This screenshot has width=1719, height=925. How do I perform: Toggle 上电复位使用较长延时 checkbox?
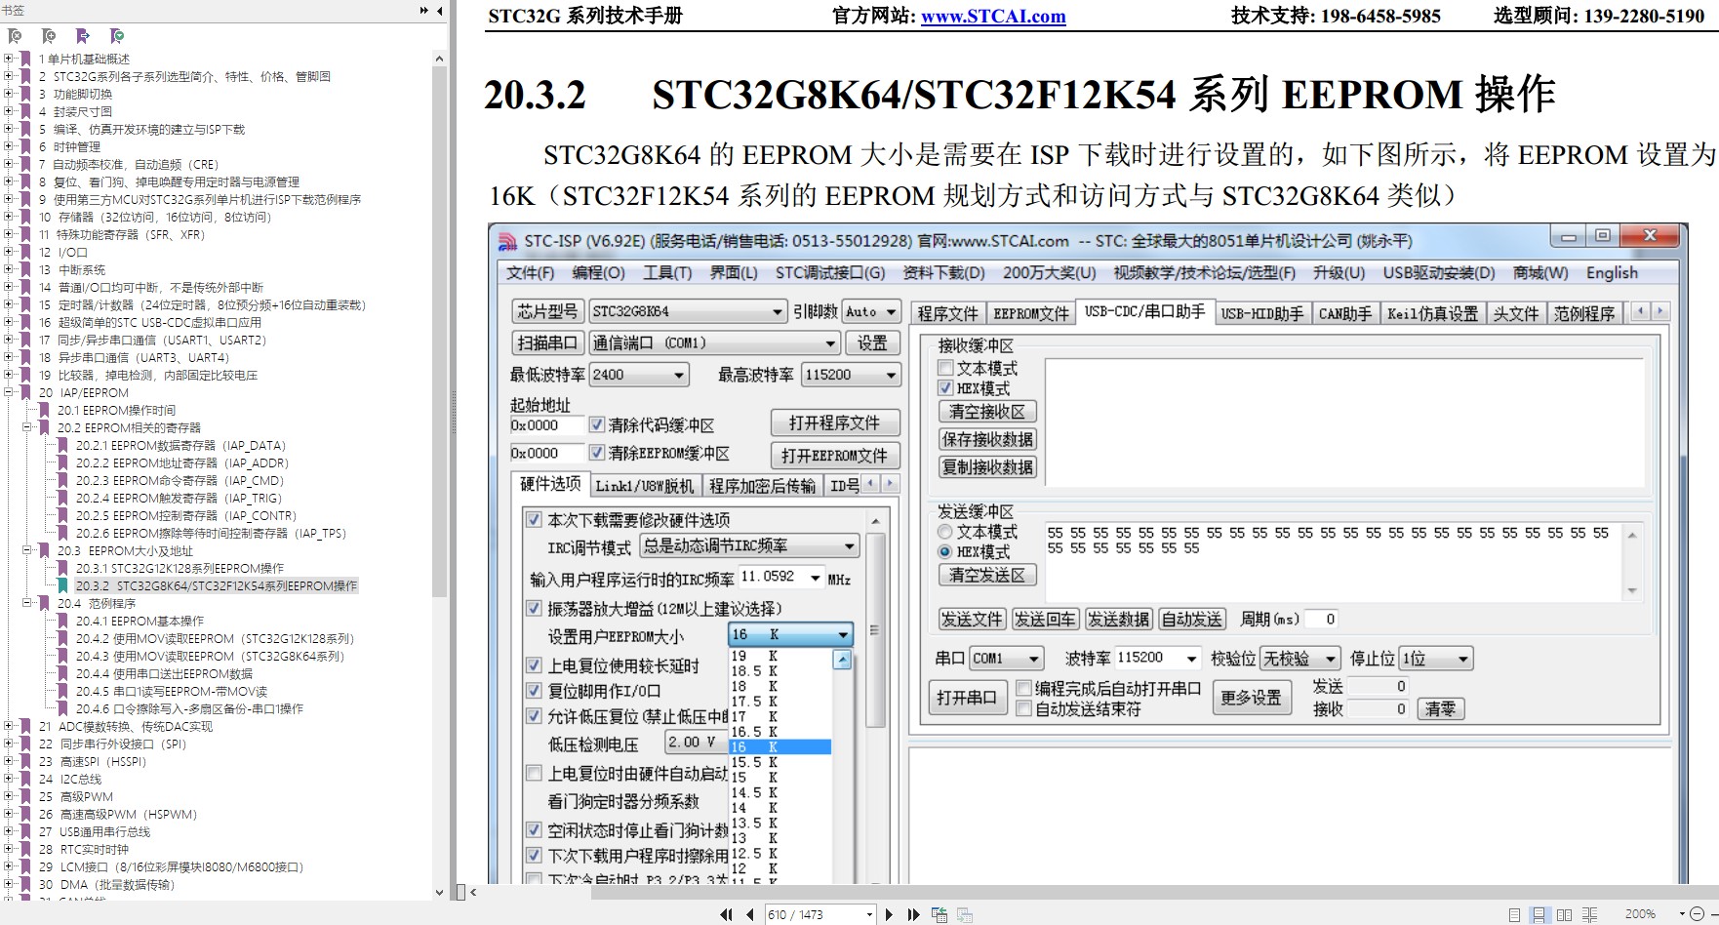pyautogui.click(x=534, y=665)
